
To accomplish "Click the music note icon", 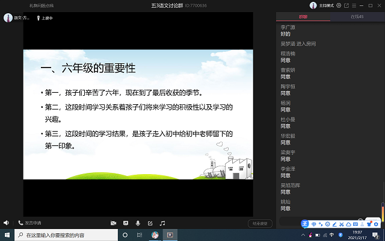I will click(162, 223).
